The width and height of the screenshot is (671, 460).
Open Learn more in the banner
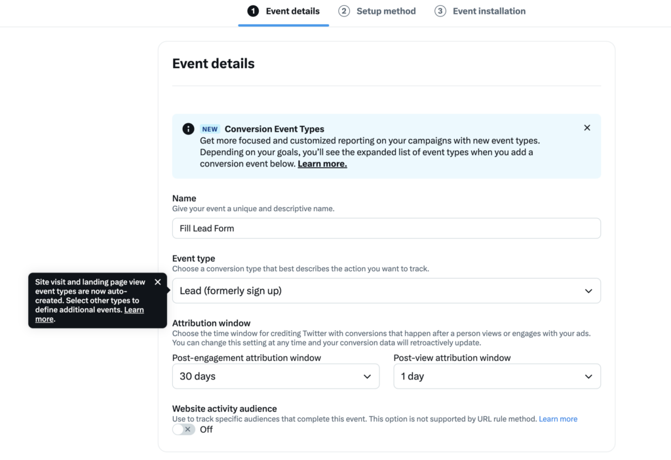322,163
